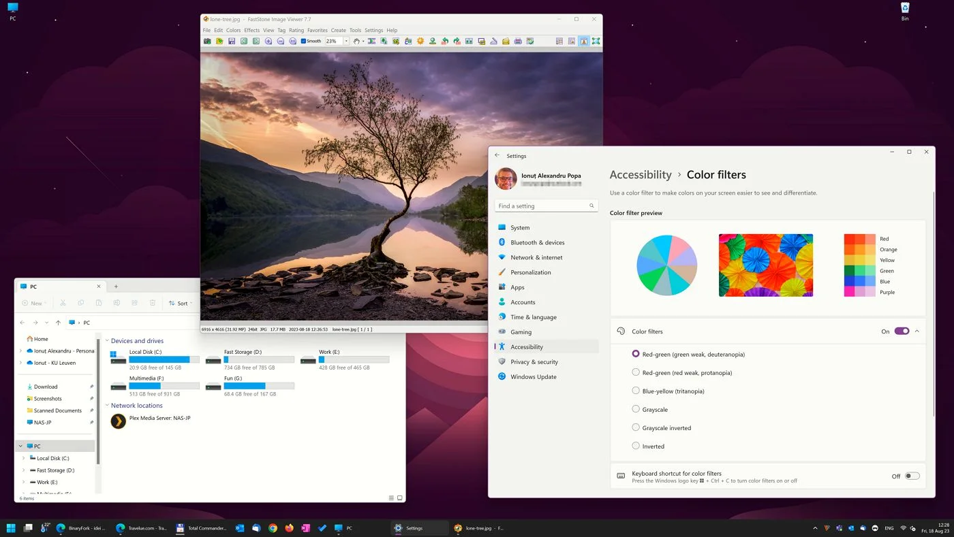
Task: Open the Tools menu in FastStone
Action: pyautogui.click(x=355, y=30)
